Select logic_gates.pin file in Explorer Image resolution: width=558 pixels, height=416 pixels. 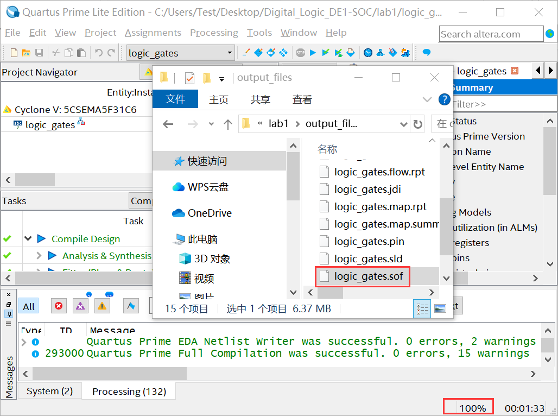click(x=369, y=242)
